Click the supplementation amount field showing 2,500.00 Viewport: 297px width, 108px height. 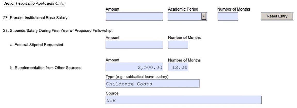134,67
